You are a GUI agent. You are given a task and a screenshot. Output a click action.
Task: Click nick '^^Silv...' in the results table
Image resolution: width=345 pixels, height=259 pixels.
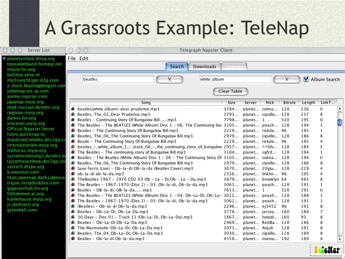point(270,147)
